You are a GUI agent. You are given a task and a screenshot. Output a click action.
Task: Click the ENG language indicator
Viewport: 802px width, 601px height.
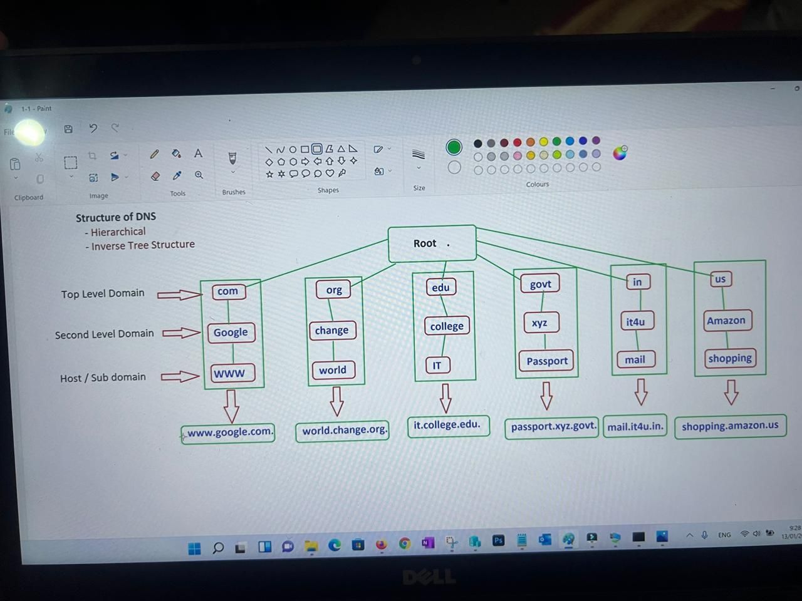pos(724,535)
